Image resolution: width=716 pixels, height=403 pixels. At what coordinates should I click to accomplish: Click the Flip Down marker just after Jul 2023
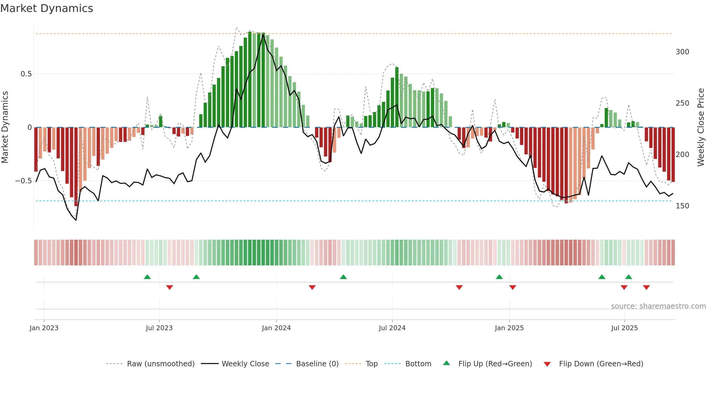pos(169,287)
